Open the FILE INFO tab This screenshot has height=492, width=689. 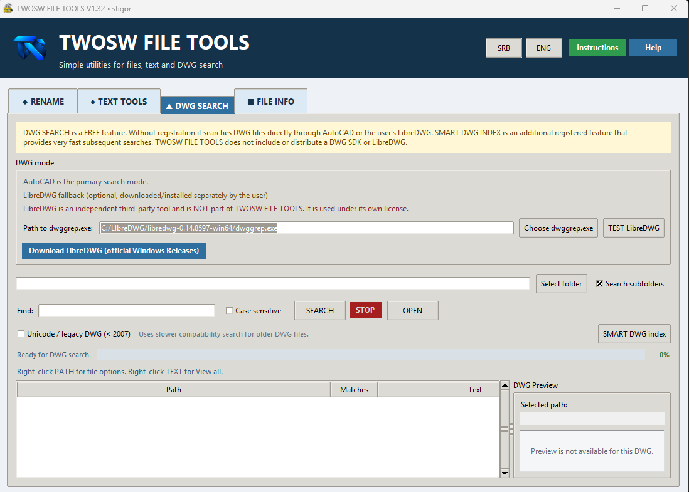click(x=270, y=102)
